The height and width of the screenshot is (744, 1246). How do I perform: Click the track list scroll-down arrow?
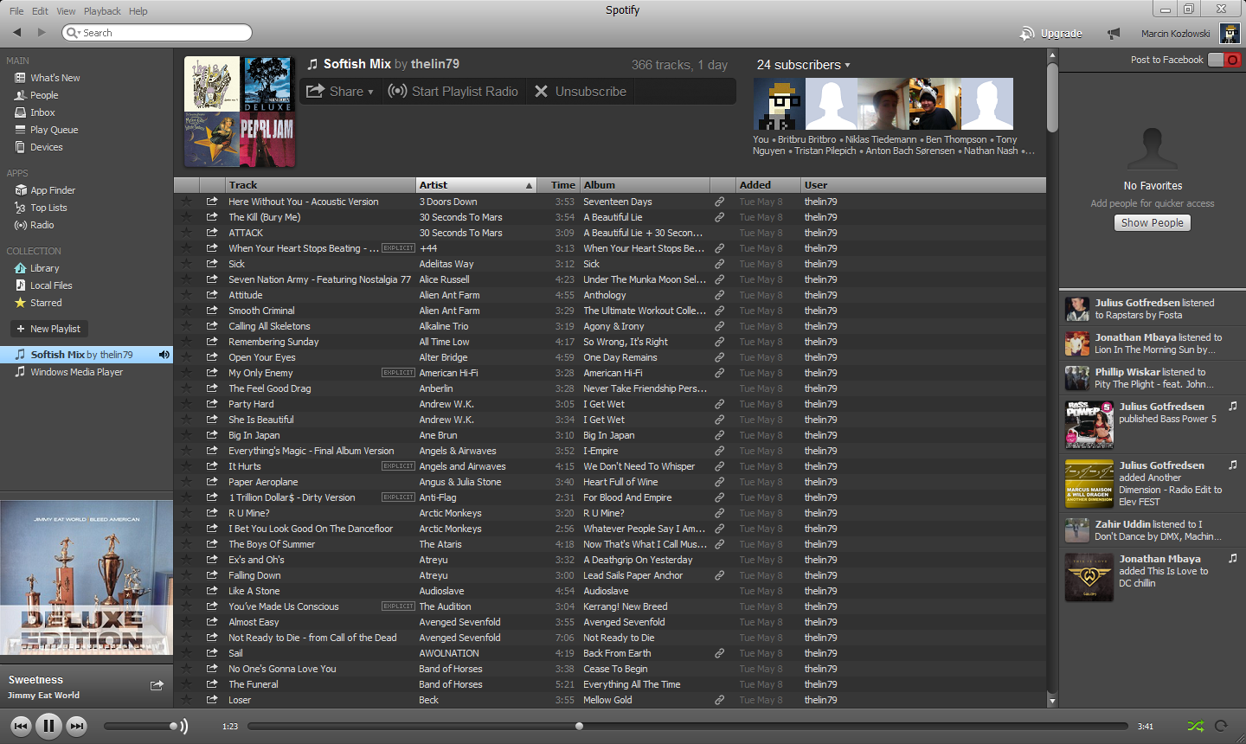coord(1052,701)
